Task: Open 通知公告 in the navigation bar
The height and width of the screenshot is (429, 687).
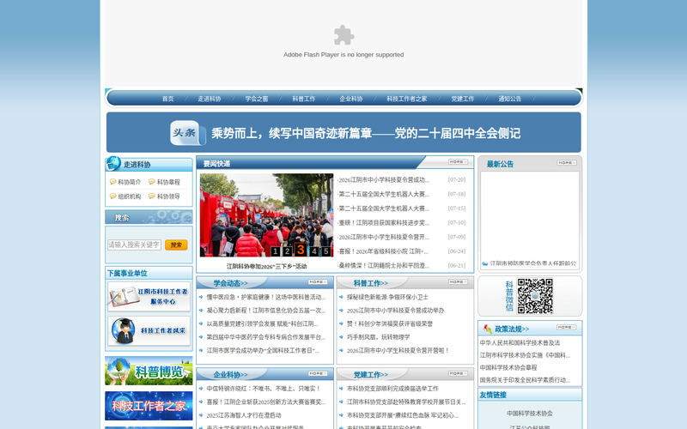Action: [x=510, y=99]
